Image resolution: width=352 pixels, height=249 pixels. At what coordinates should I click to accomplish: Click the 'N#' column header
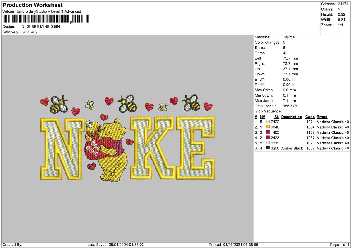(263, 117)
